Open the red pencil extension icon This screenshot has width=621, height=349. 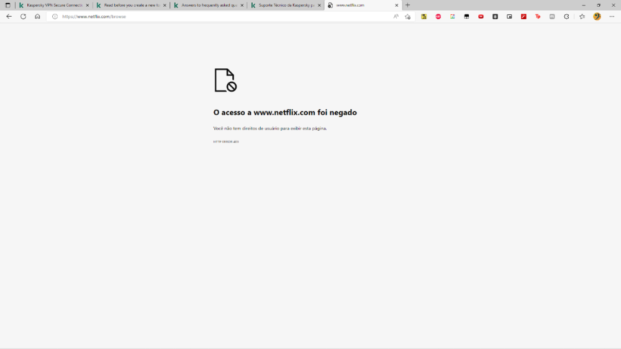point(524,17)
